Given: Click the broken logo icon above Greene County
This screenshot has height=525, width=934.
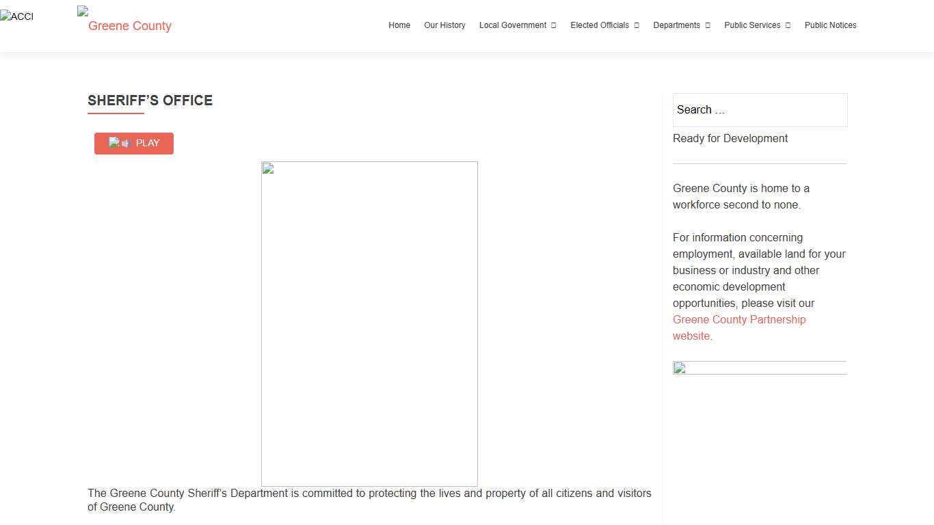Looking at the screenshot, I should pos(83,11).
